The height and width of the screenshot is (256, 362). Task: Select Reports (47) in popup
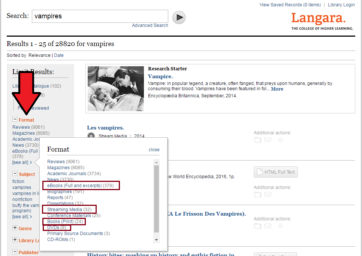[60, 198]
